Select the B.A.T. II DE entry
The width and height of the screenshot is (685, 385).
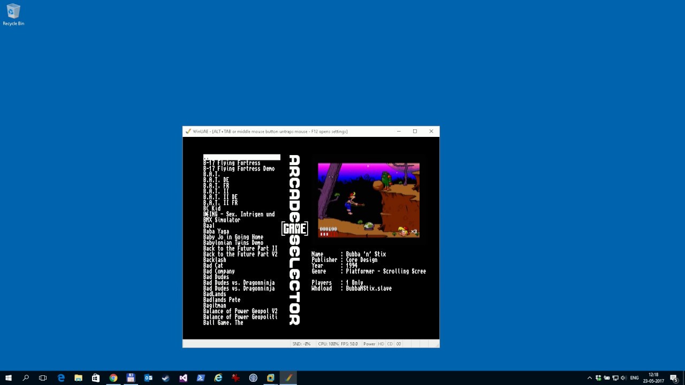coord(220,197)
